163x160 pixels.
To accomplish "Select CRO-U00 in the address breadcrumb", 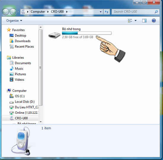I will coord(57,12).
